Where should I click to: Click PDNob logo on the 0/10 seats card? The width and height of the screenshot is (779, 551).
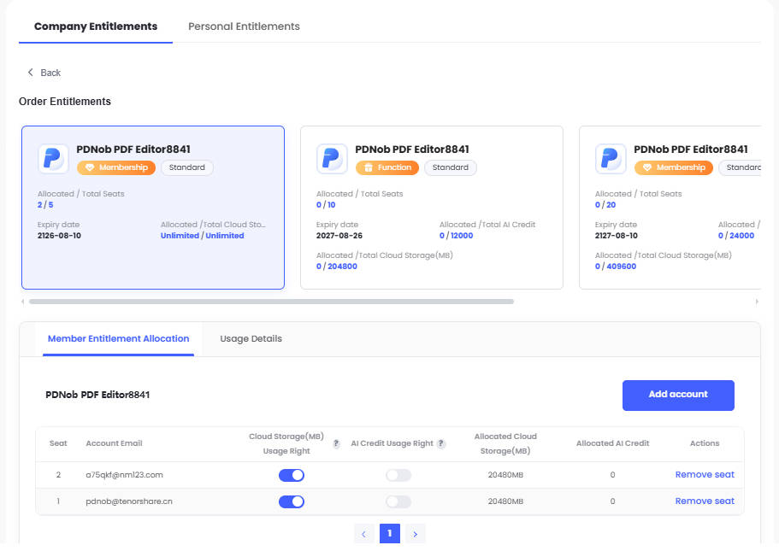click(x=332, y=159)
